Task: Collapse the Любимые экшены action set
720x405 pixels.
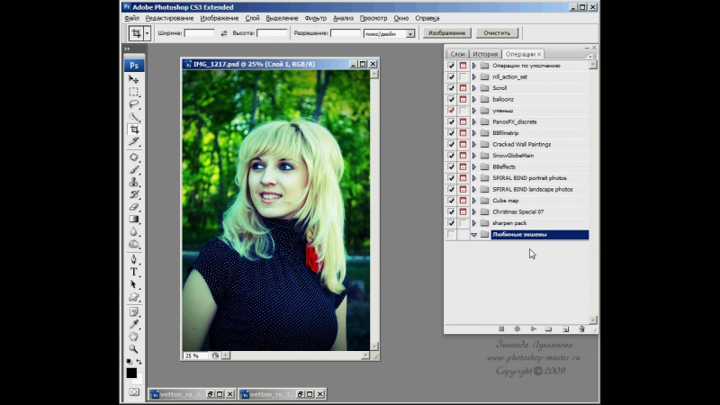Action: tap(473, 235)
